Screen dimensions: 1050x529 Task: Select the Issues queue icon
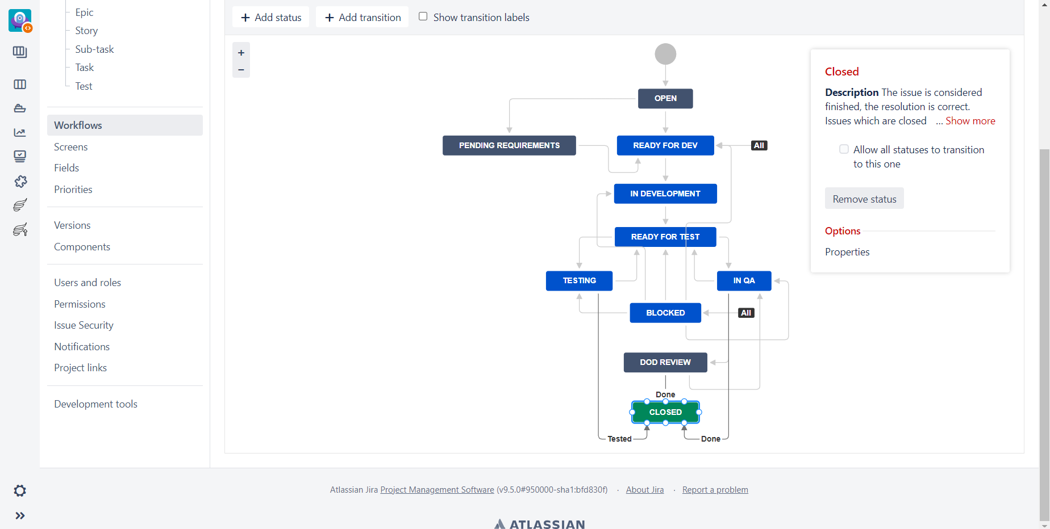tap(20, 156)
